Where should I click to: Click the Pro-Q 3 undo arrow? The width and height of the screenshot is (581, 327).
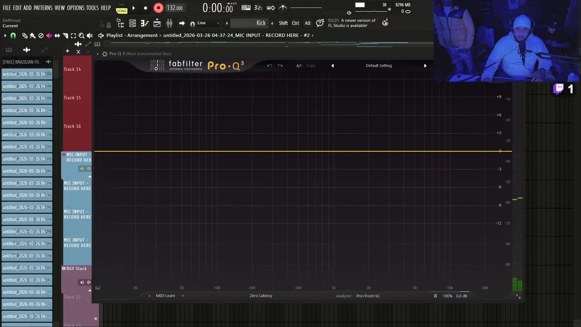coord(270,65)
